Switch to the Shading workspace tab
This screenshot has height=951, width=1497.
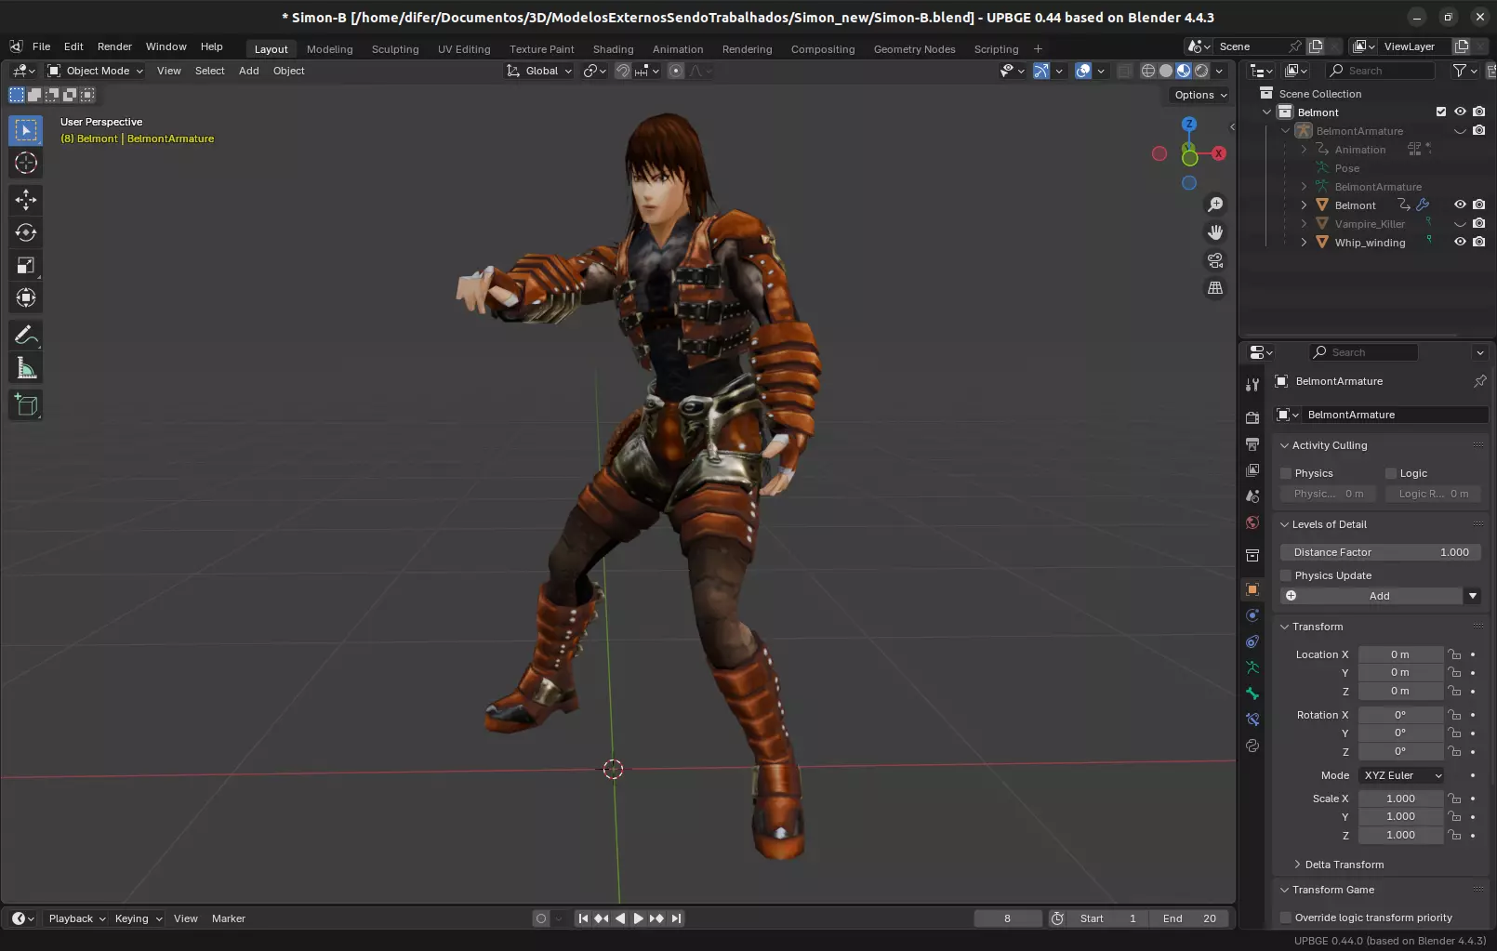point(613,49)
